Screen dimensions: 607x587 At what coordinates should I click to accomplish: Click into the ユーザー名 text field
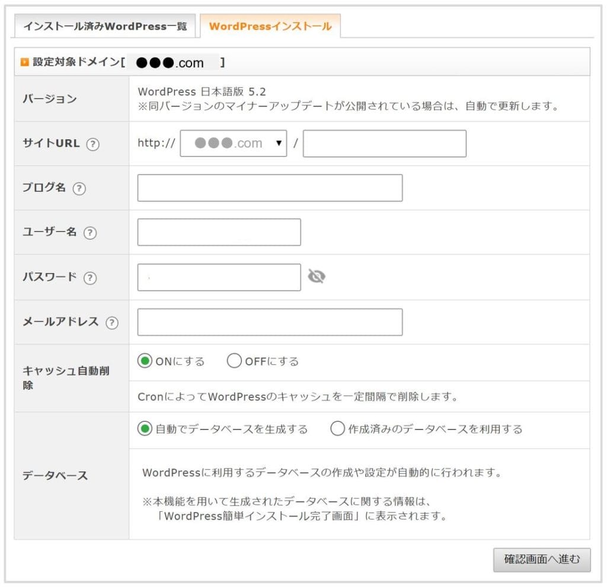(x=219, y=232)
